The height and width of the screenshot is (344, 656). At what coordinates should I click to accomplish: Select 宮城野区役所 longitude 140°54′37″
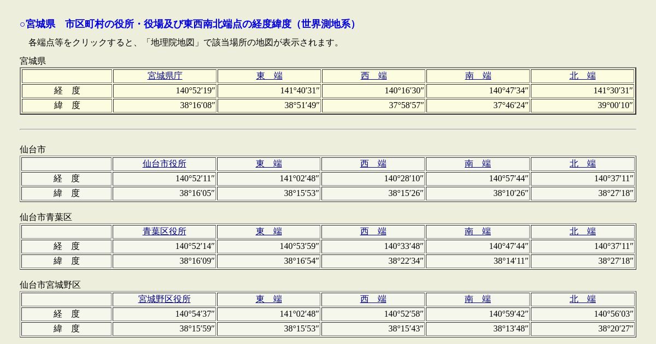point(195,314)
